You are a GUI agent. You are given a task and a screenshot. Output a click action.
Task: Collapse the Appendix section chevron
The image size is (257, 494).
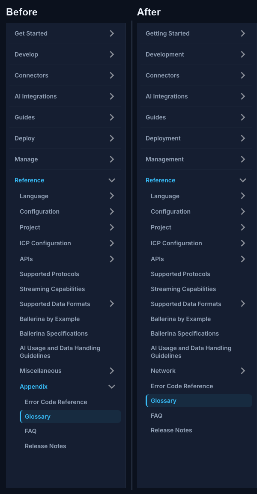click(x=112, y=387)
